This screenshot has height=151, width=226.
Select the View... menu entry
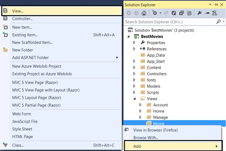pos(62,11)
